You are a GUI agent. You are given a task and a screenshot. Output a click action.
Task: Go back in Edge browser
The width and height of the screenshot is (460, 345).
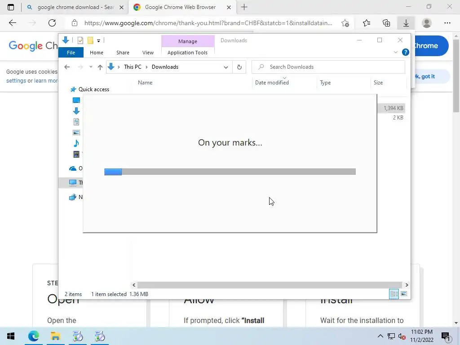[12, 23]
